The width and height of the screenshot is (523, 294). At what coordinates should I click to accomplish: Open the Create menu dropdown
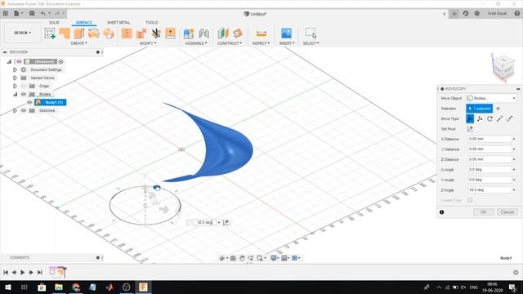pos(78,43)
